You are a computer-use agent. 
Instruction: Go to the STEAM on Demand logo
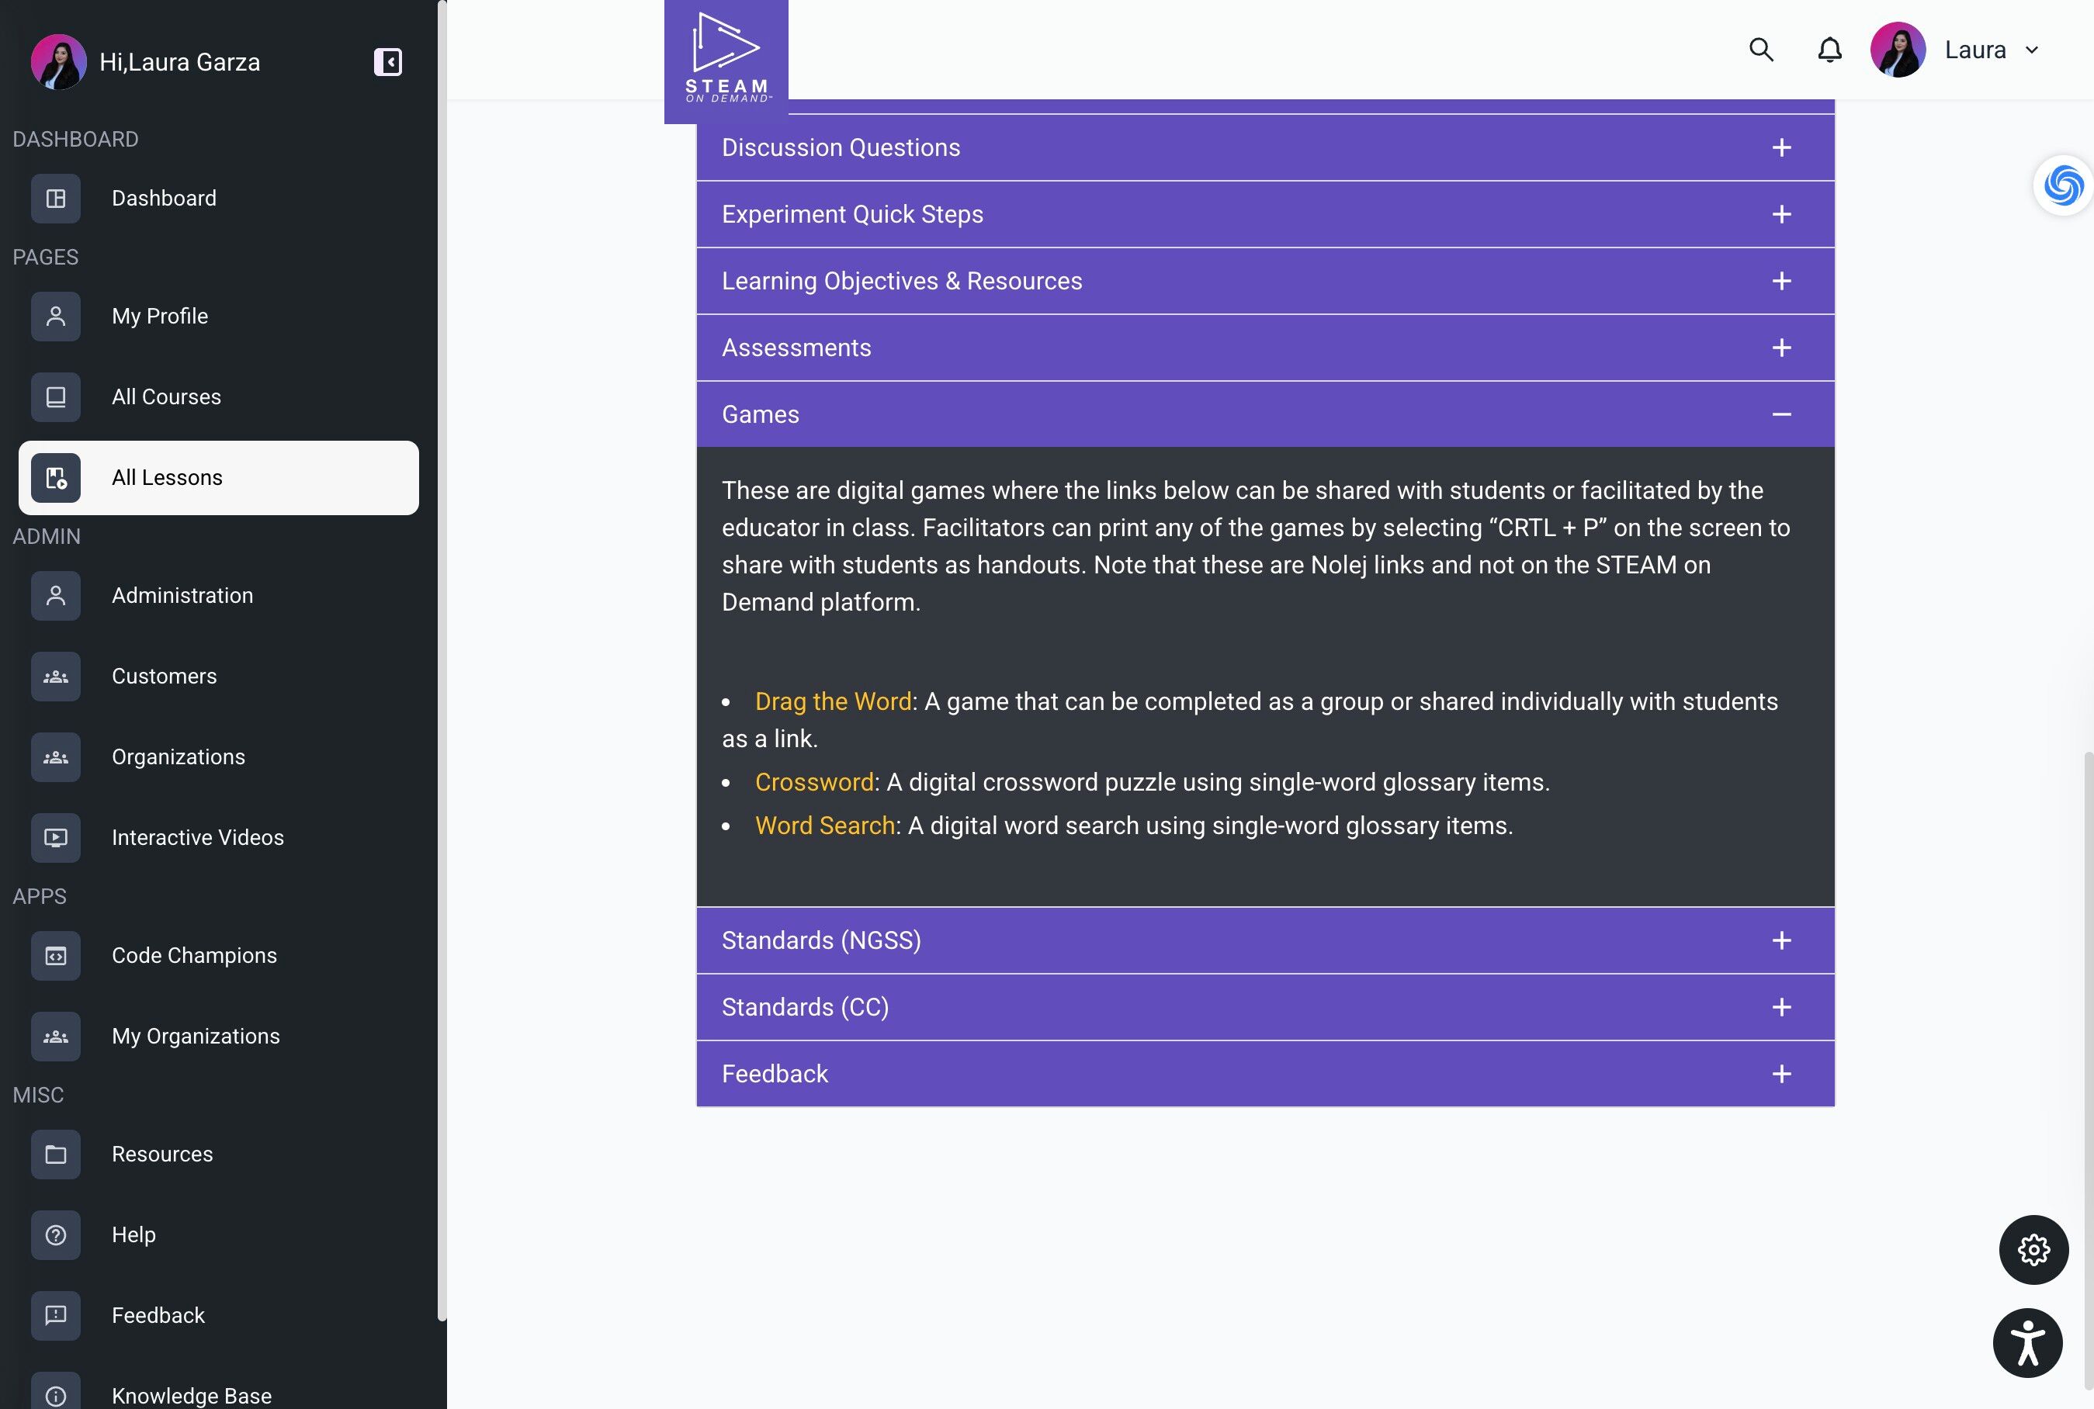click(726, 61)
